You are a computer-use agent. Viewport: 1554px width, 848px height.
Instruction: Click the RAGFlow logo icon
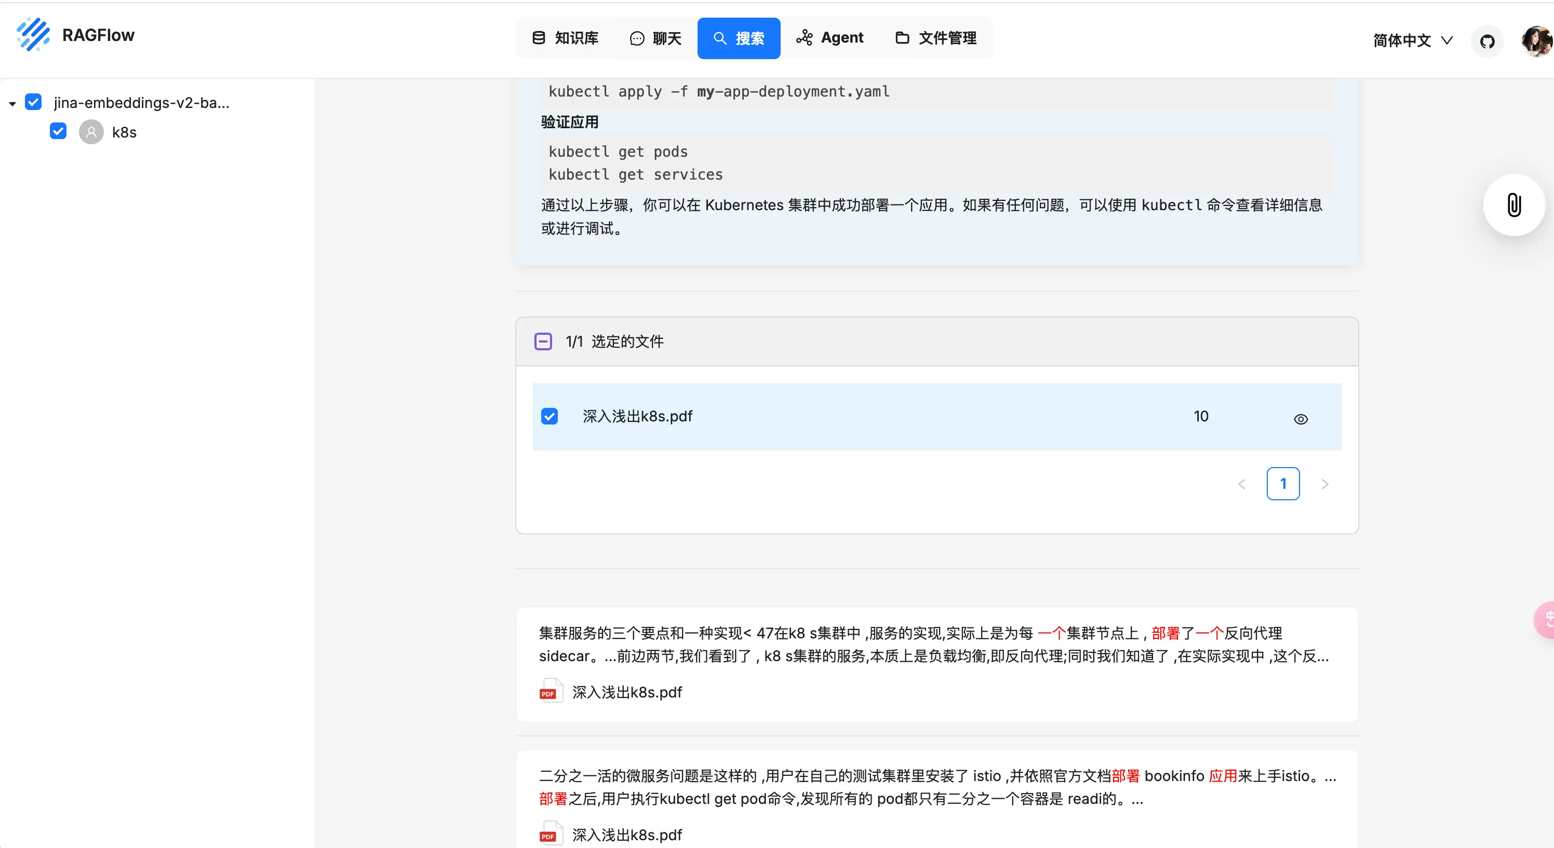point(33,34)
